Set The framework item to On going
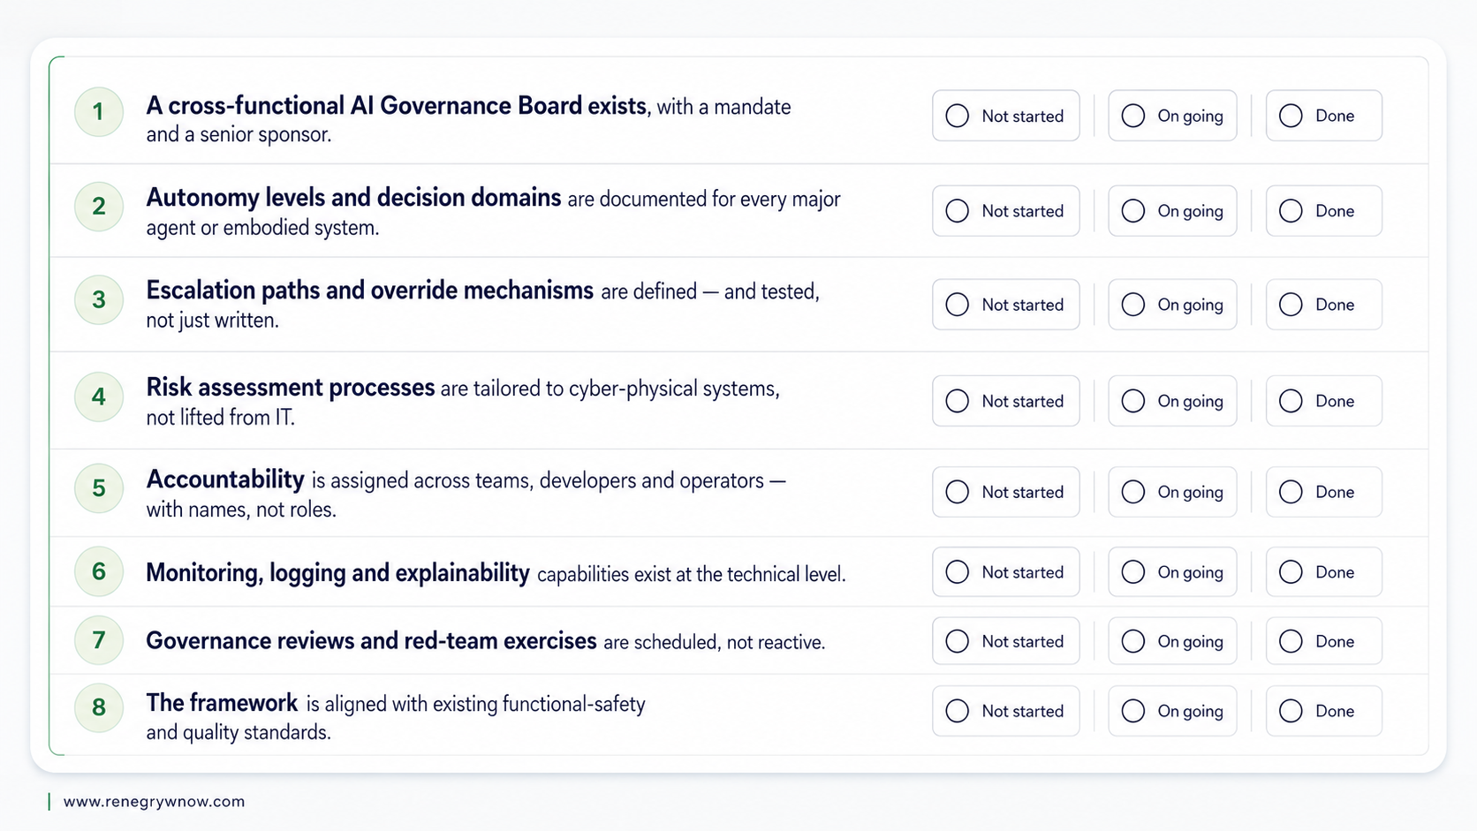This screenshot has height=831, width=1477. (1172, 711)
